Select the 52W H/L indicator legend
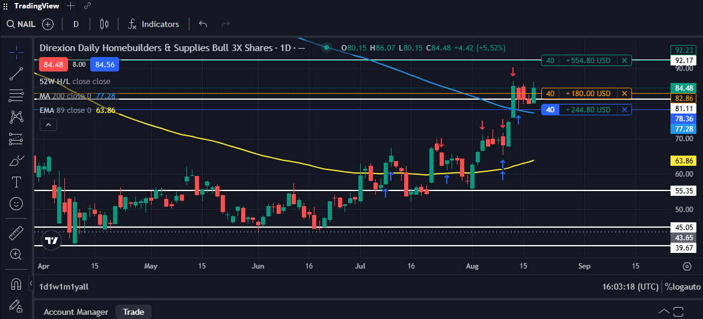 click(x=75, y=82)
